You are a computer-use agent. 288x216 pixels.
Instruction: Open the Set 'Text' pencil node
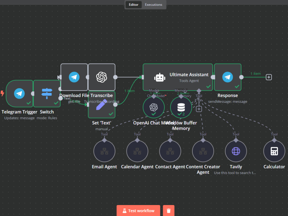point(102,105)
